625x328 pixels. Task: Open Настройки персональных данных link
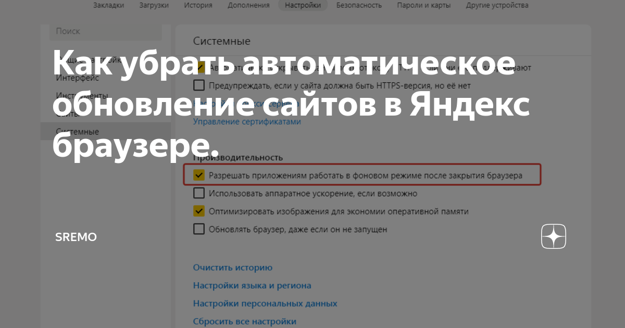(265, 303)
